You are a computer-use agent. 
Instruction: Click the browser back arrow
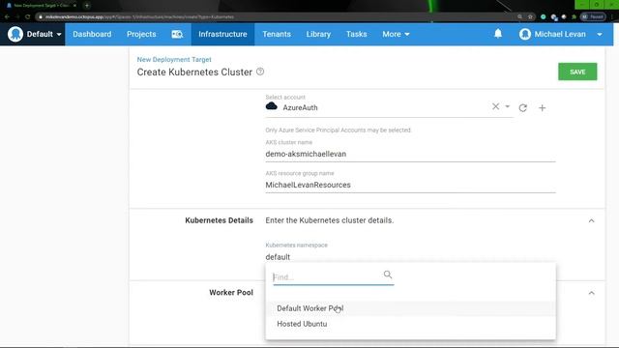click(x=7, y=16)
